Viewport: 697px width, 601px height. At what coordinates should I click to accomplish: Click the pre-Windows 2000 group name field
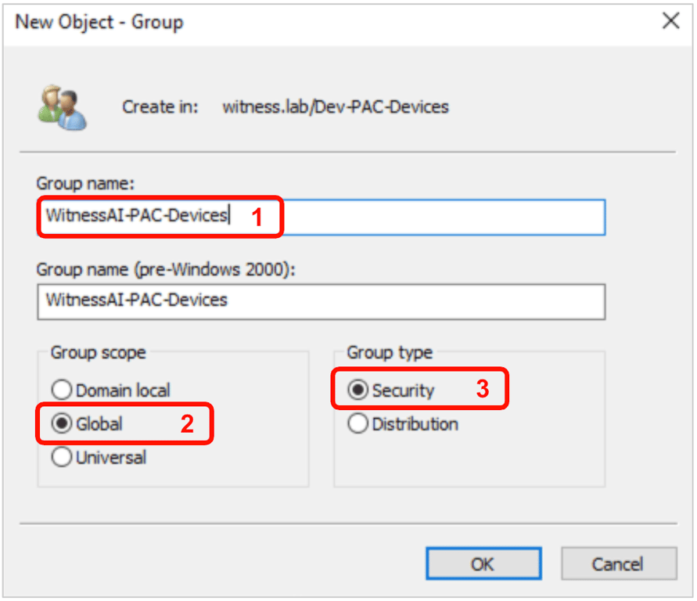[321, 300]
